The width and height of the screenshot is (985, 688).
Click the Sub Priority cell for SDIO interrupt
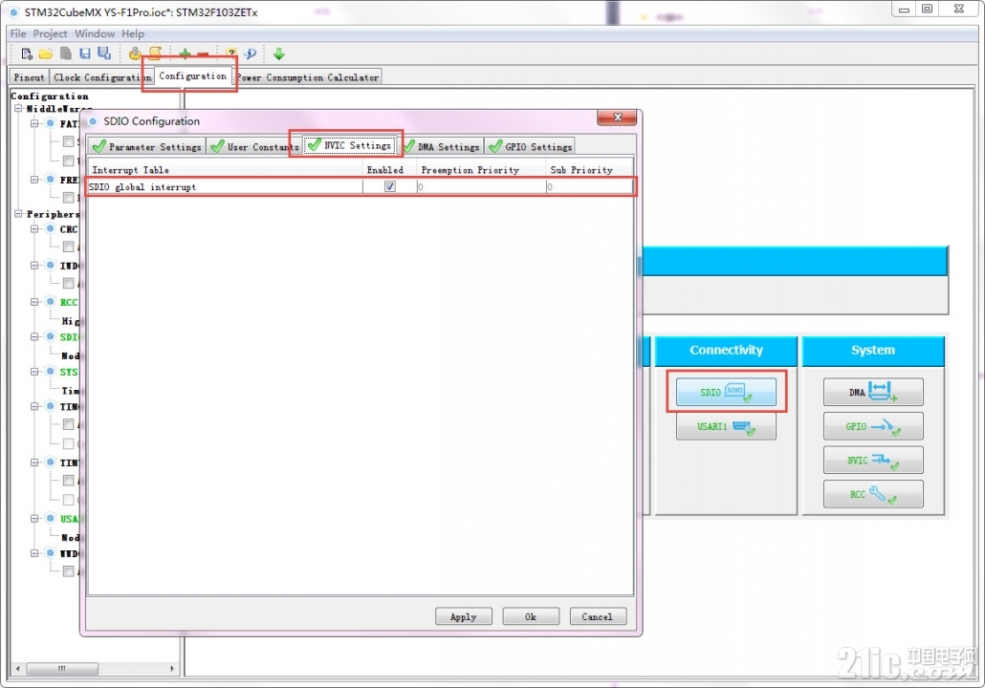pyautogui.click(x=589, y=186)
